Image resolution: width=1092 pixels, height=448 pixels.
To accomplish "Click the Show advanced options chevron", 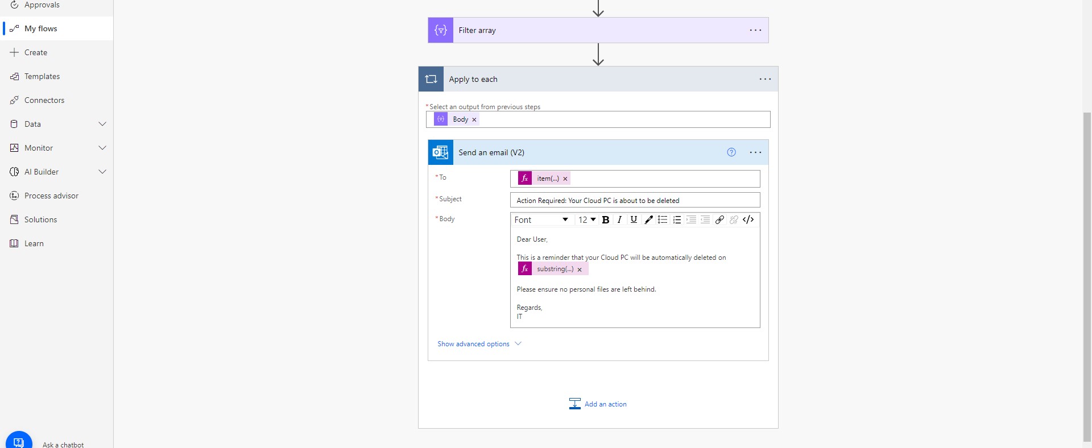I will 518,343.
